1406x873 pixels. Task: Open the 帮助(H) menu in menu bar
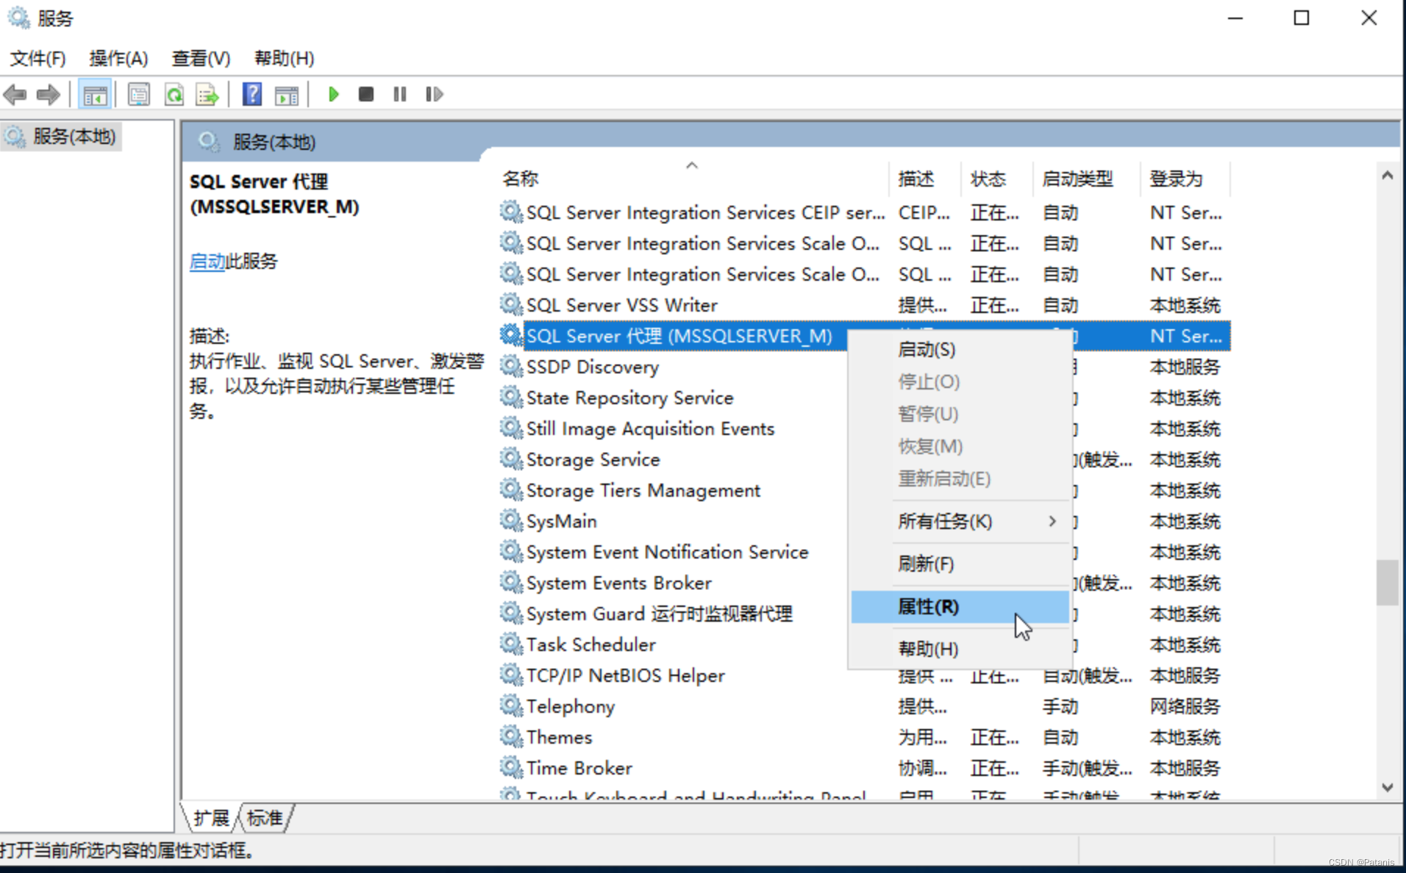click(284, 58)
